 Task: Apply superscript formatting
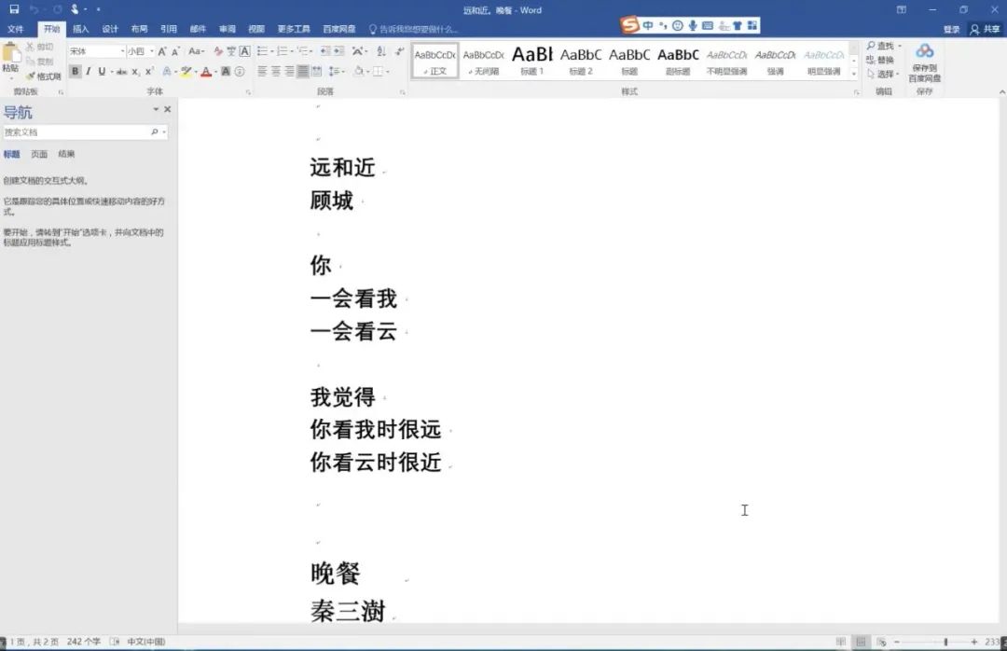pos(148,71)
